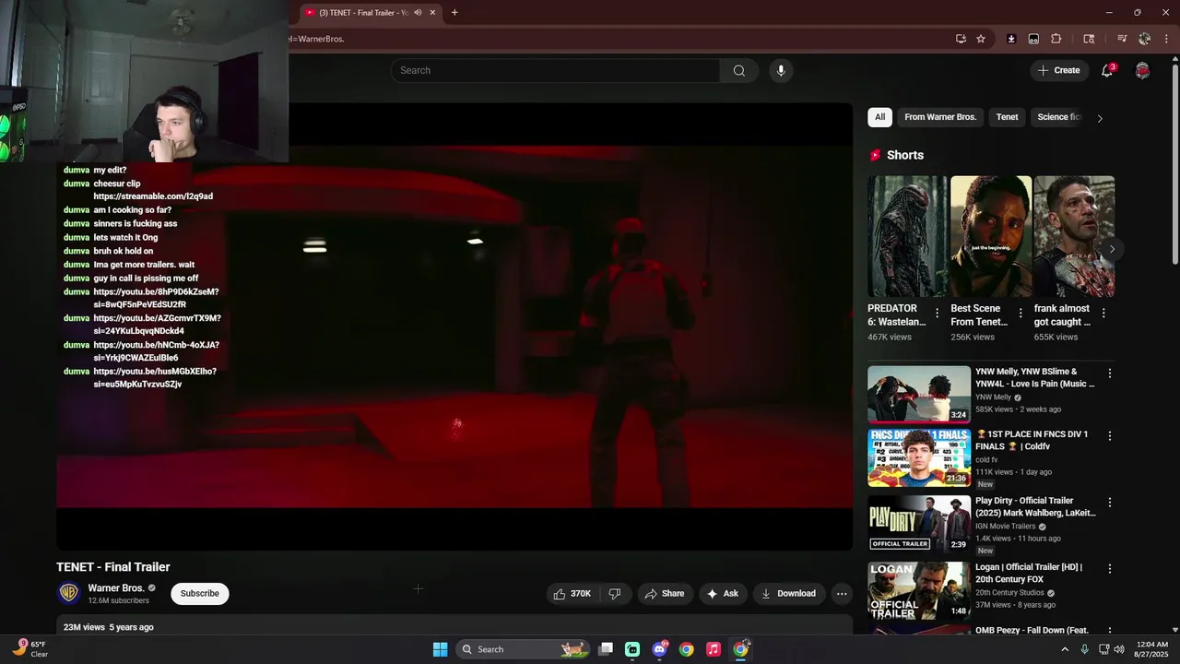Show hidden system tray icons
This screenshot has height=664, width=1180.
pos(1065,649)
